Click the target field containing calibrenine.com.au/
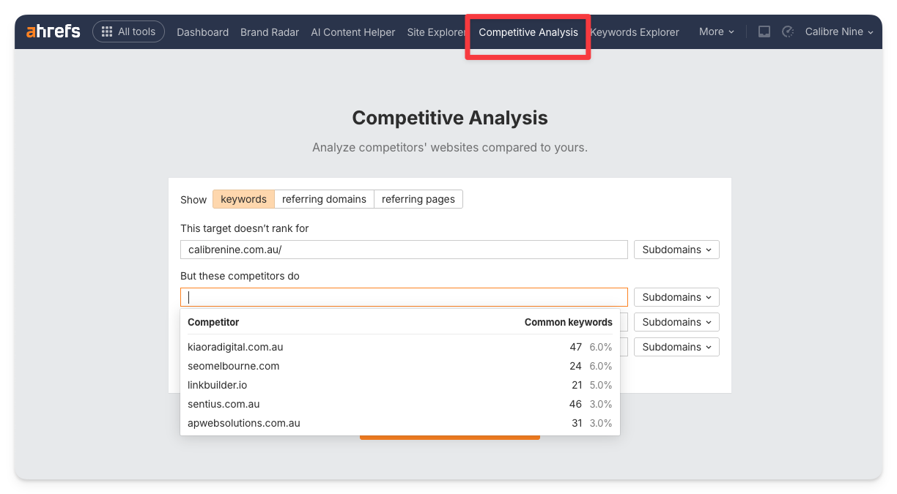Screen dimensions: 897x494 coord(403,250)
